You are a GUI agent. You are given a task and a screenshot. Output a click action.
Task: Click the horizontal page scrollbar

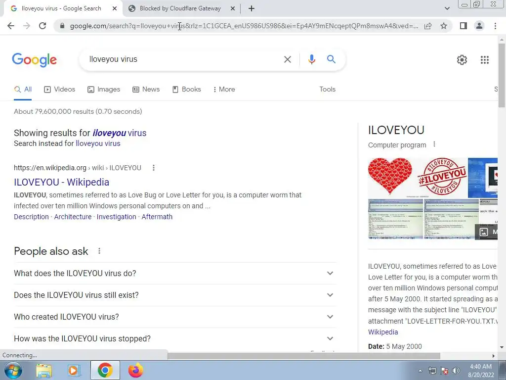pos(304,356)
